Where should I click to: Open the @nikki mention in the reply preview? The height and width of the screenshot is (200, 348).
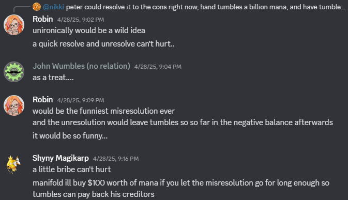tap(53, 7)
